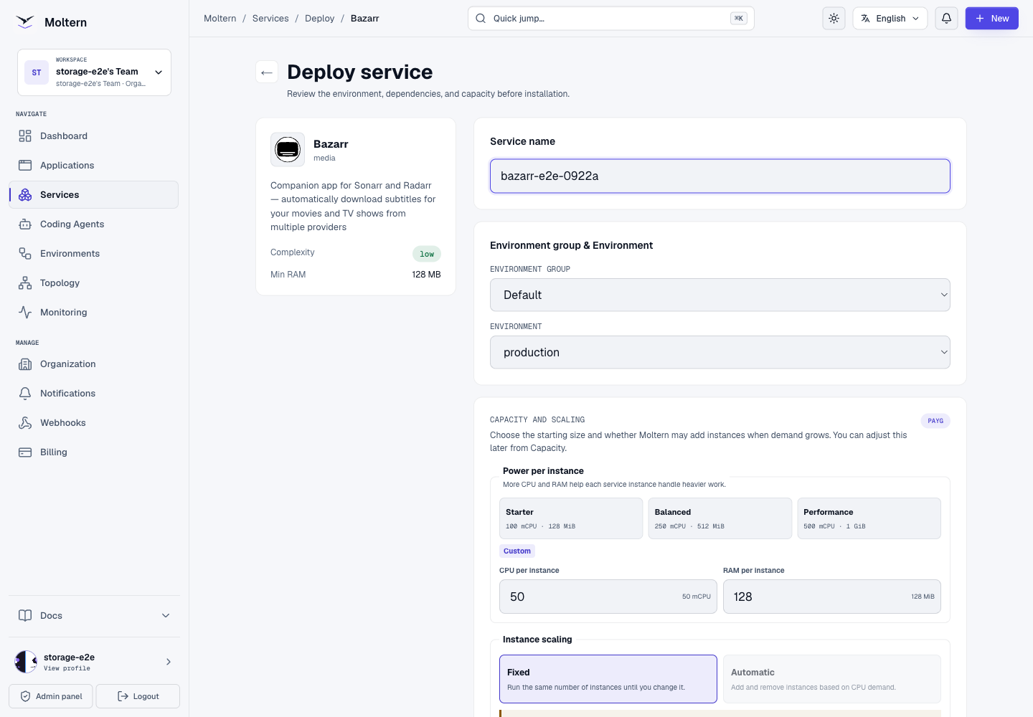Select the Performance power preset
This screenshot has width=1033, height=717.
click(869, 518)
